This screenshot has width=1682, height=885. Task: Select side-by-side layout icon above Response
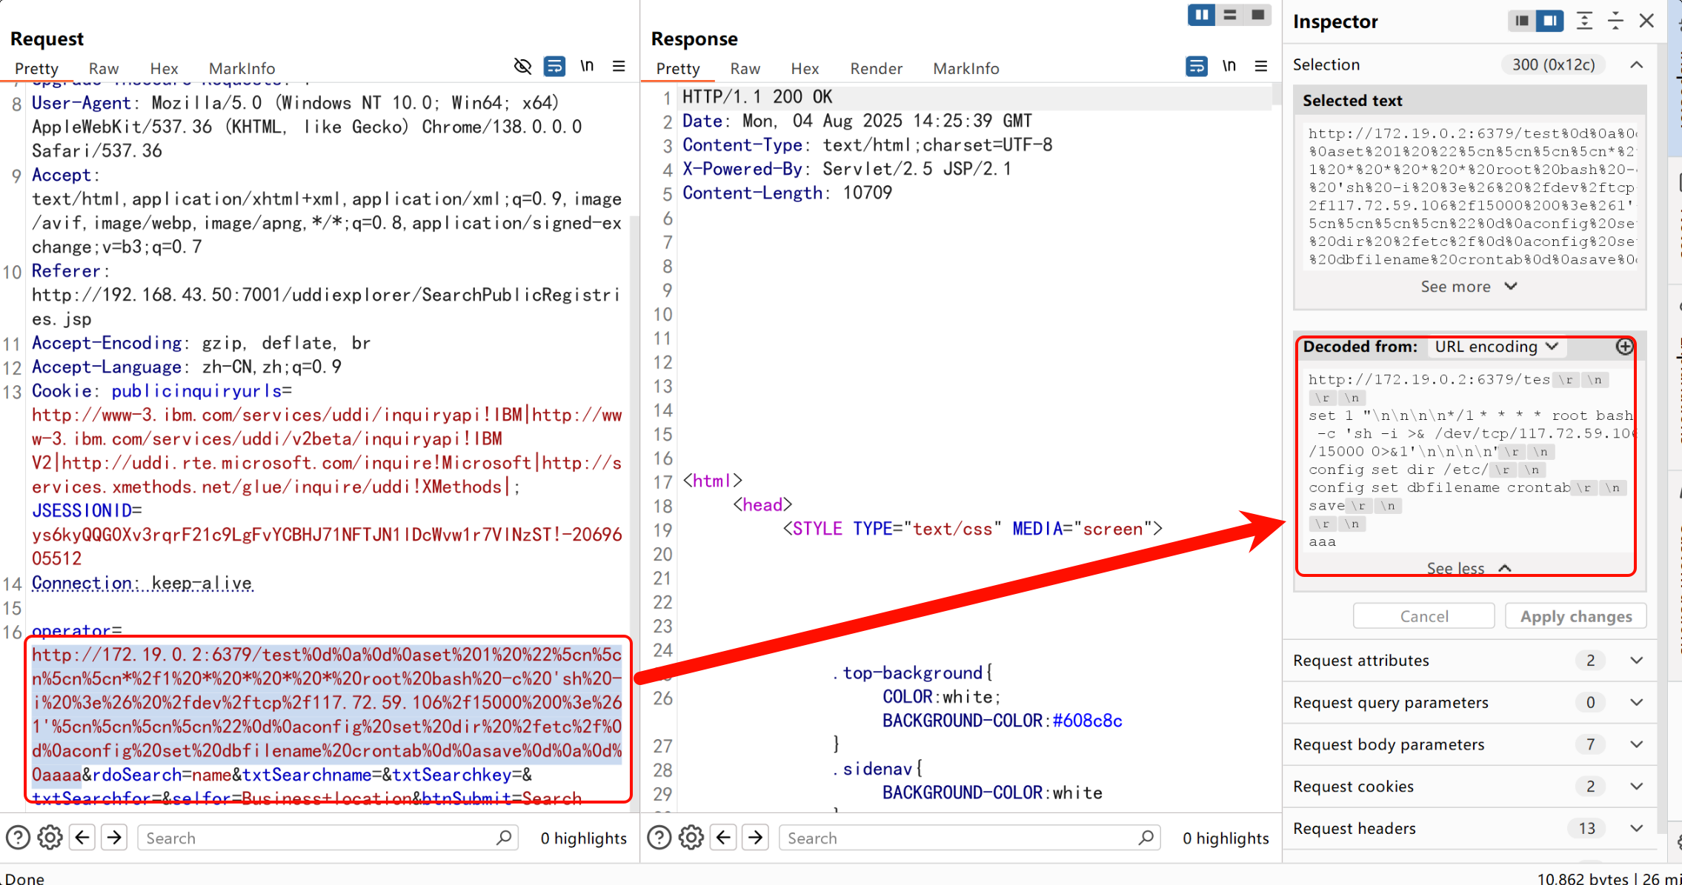[x=1201, y=15]
